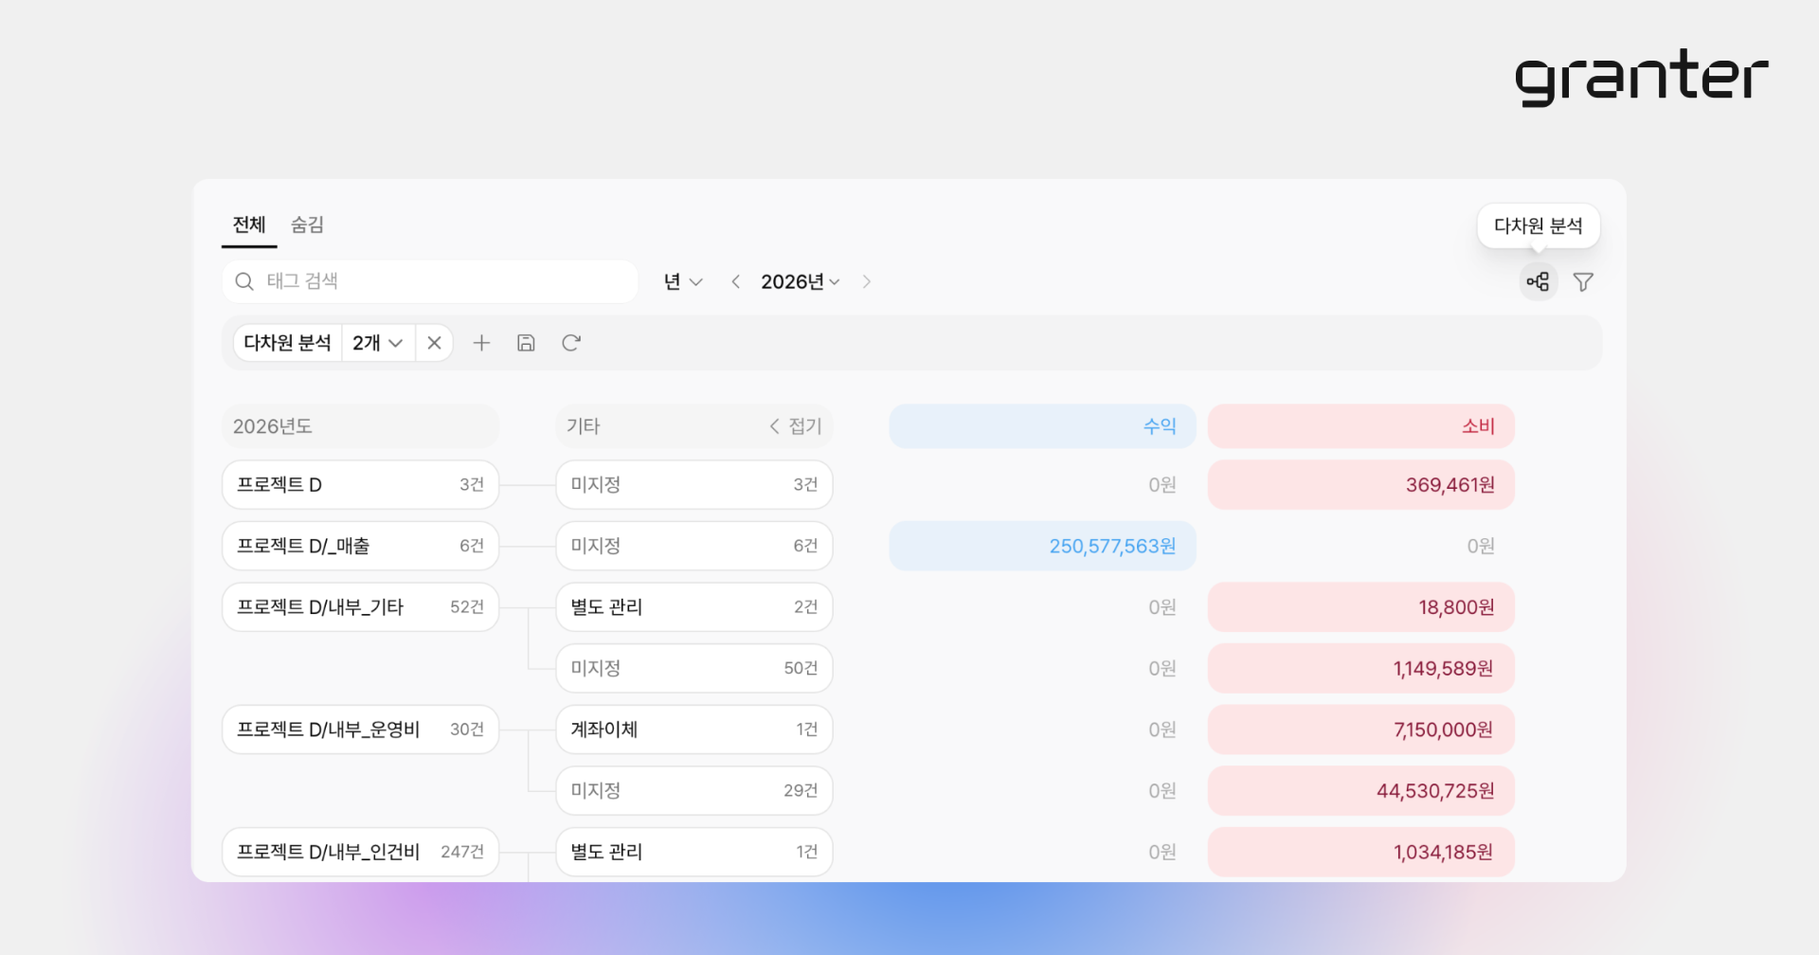Click the 미지정 50건 sub-item
The width and height of the screenshot is (1819, 955).
point(694,668)
